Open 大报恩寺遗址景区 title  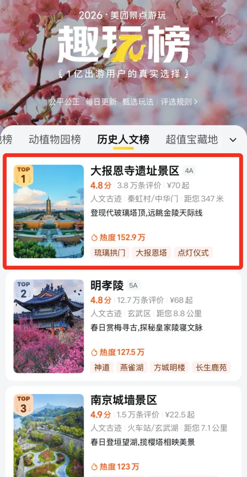(135, 171)
